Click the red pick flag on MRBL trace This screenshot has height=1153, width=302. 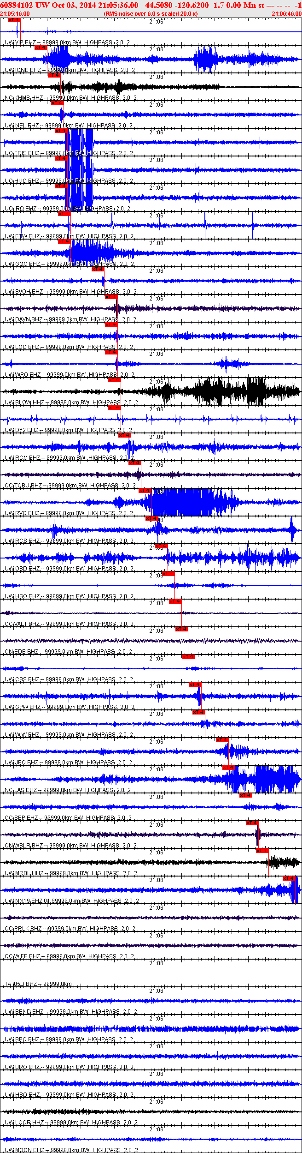click(x=262, y=851)
